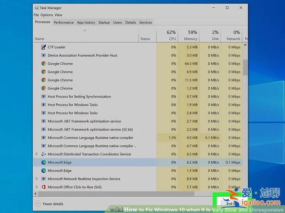Switch to the Startup tab
Screen dimensions: 285x213
point(104,22)
